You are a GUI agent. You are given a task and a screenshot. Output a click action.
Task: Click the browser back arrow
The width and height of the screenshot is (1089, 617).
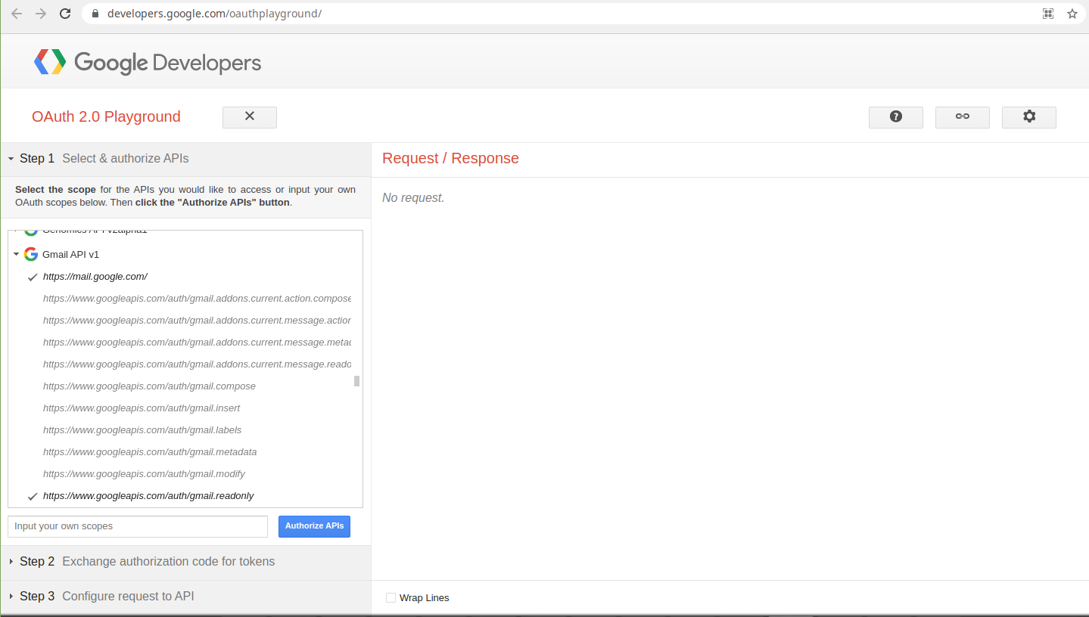point(17,14)
